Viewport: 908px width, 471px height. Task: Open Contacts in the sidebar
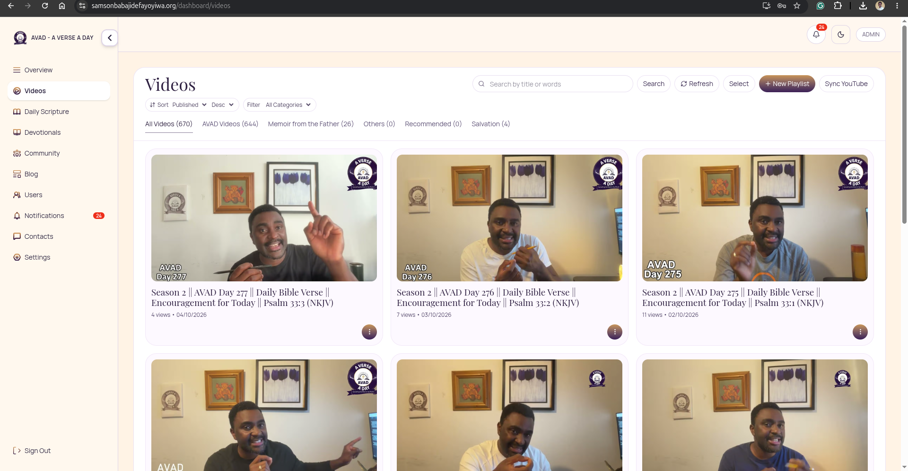[59, 236]
